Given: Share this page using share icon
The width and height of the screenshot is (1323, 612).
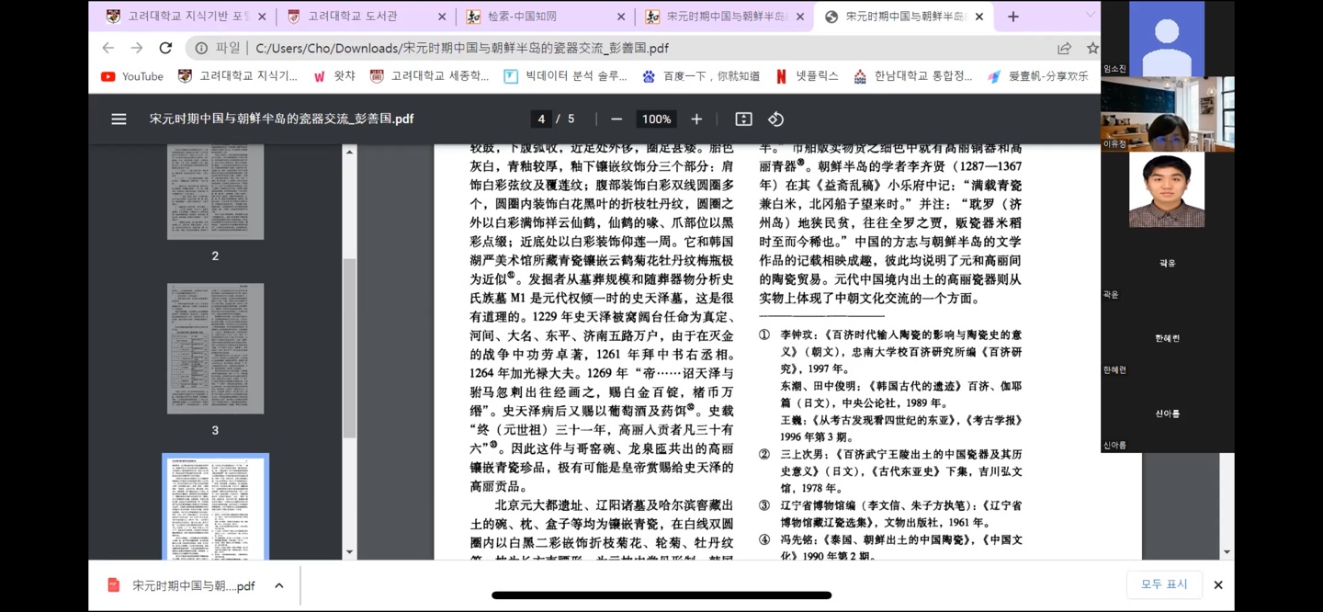Looking at the screenshot, I should pyautogui.click(x=1064, y=48).
